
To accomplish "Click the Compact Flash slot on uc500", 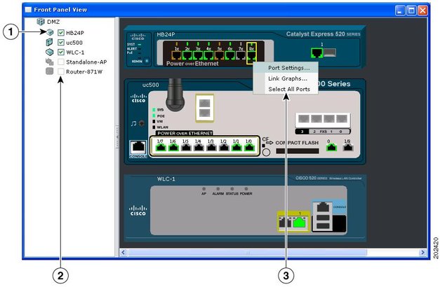I will pos(298,151).
